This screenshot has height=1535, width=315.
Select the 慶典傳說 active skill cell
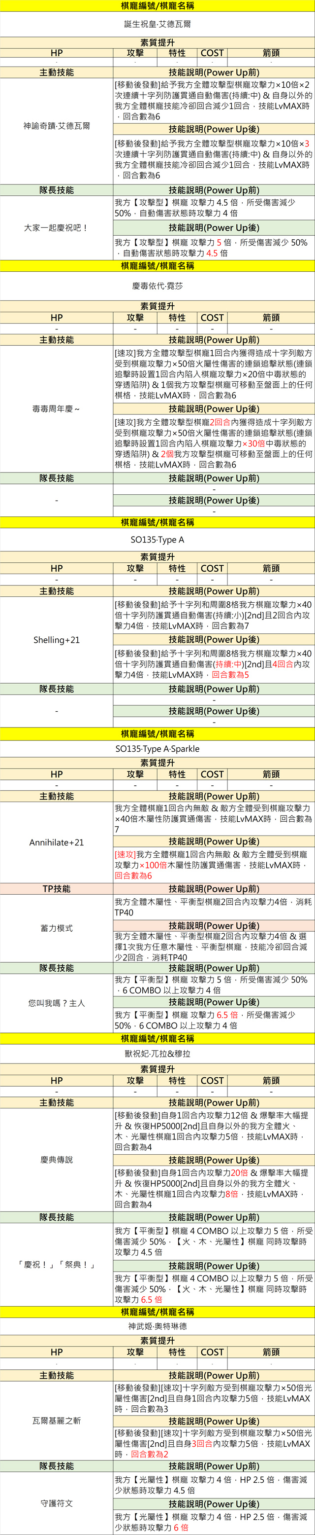click(57, 1160)
